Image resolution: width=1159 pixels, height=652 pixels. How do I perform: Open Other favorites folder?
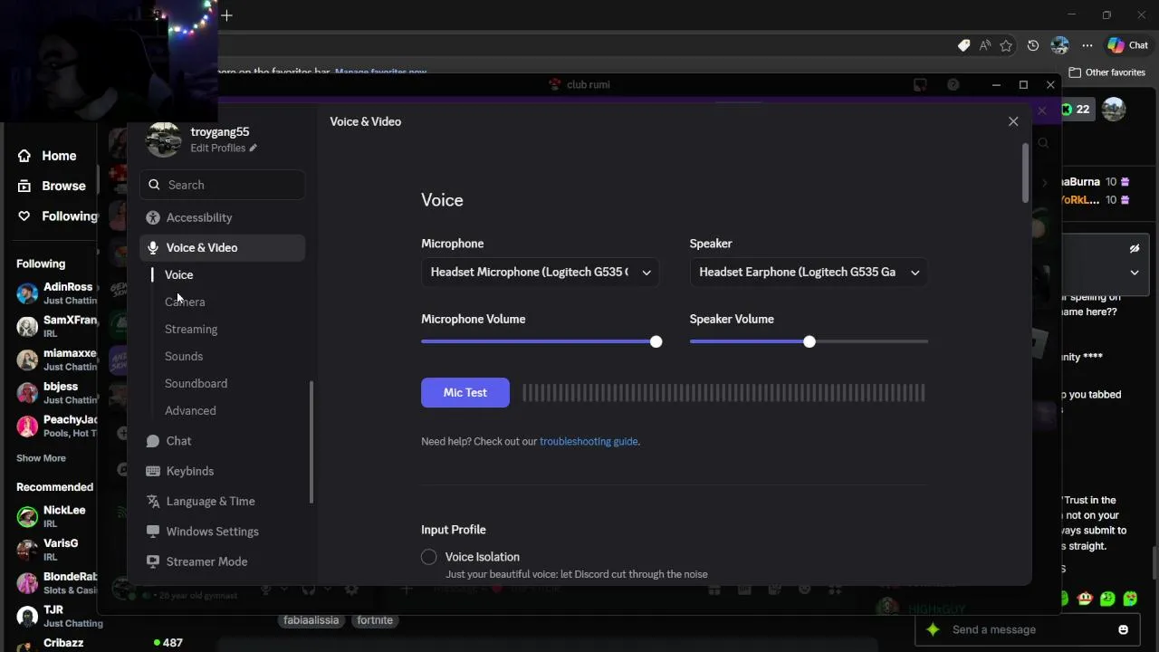(x=1107, y=72)
